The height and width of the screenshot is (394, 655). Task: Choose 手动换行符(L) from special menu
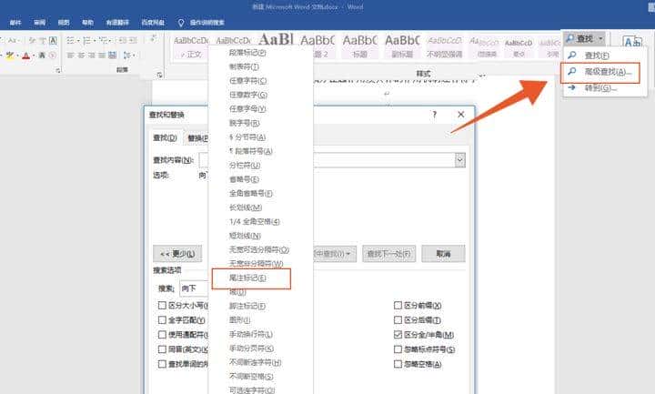pos(251,334)
